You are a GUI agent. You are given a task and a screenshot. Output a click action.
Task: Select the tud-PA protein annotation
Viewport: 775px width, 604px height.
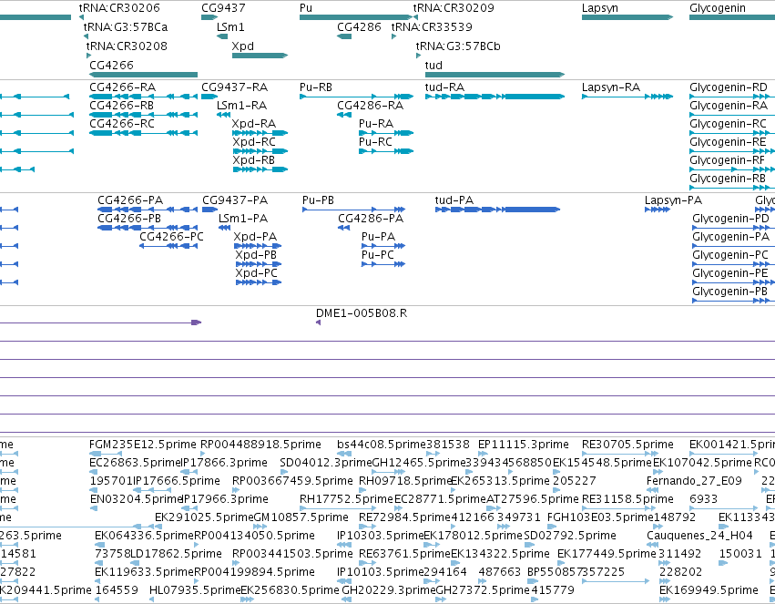coord(497,210)
